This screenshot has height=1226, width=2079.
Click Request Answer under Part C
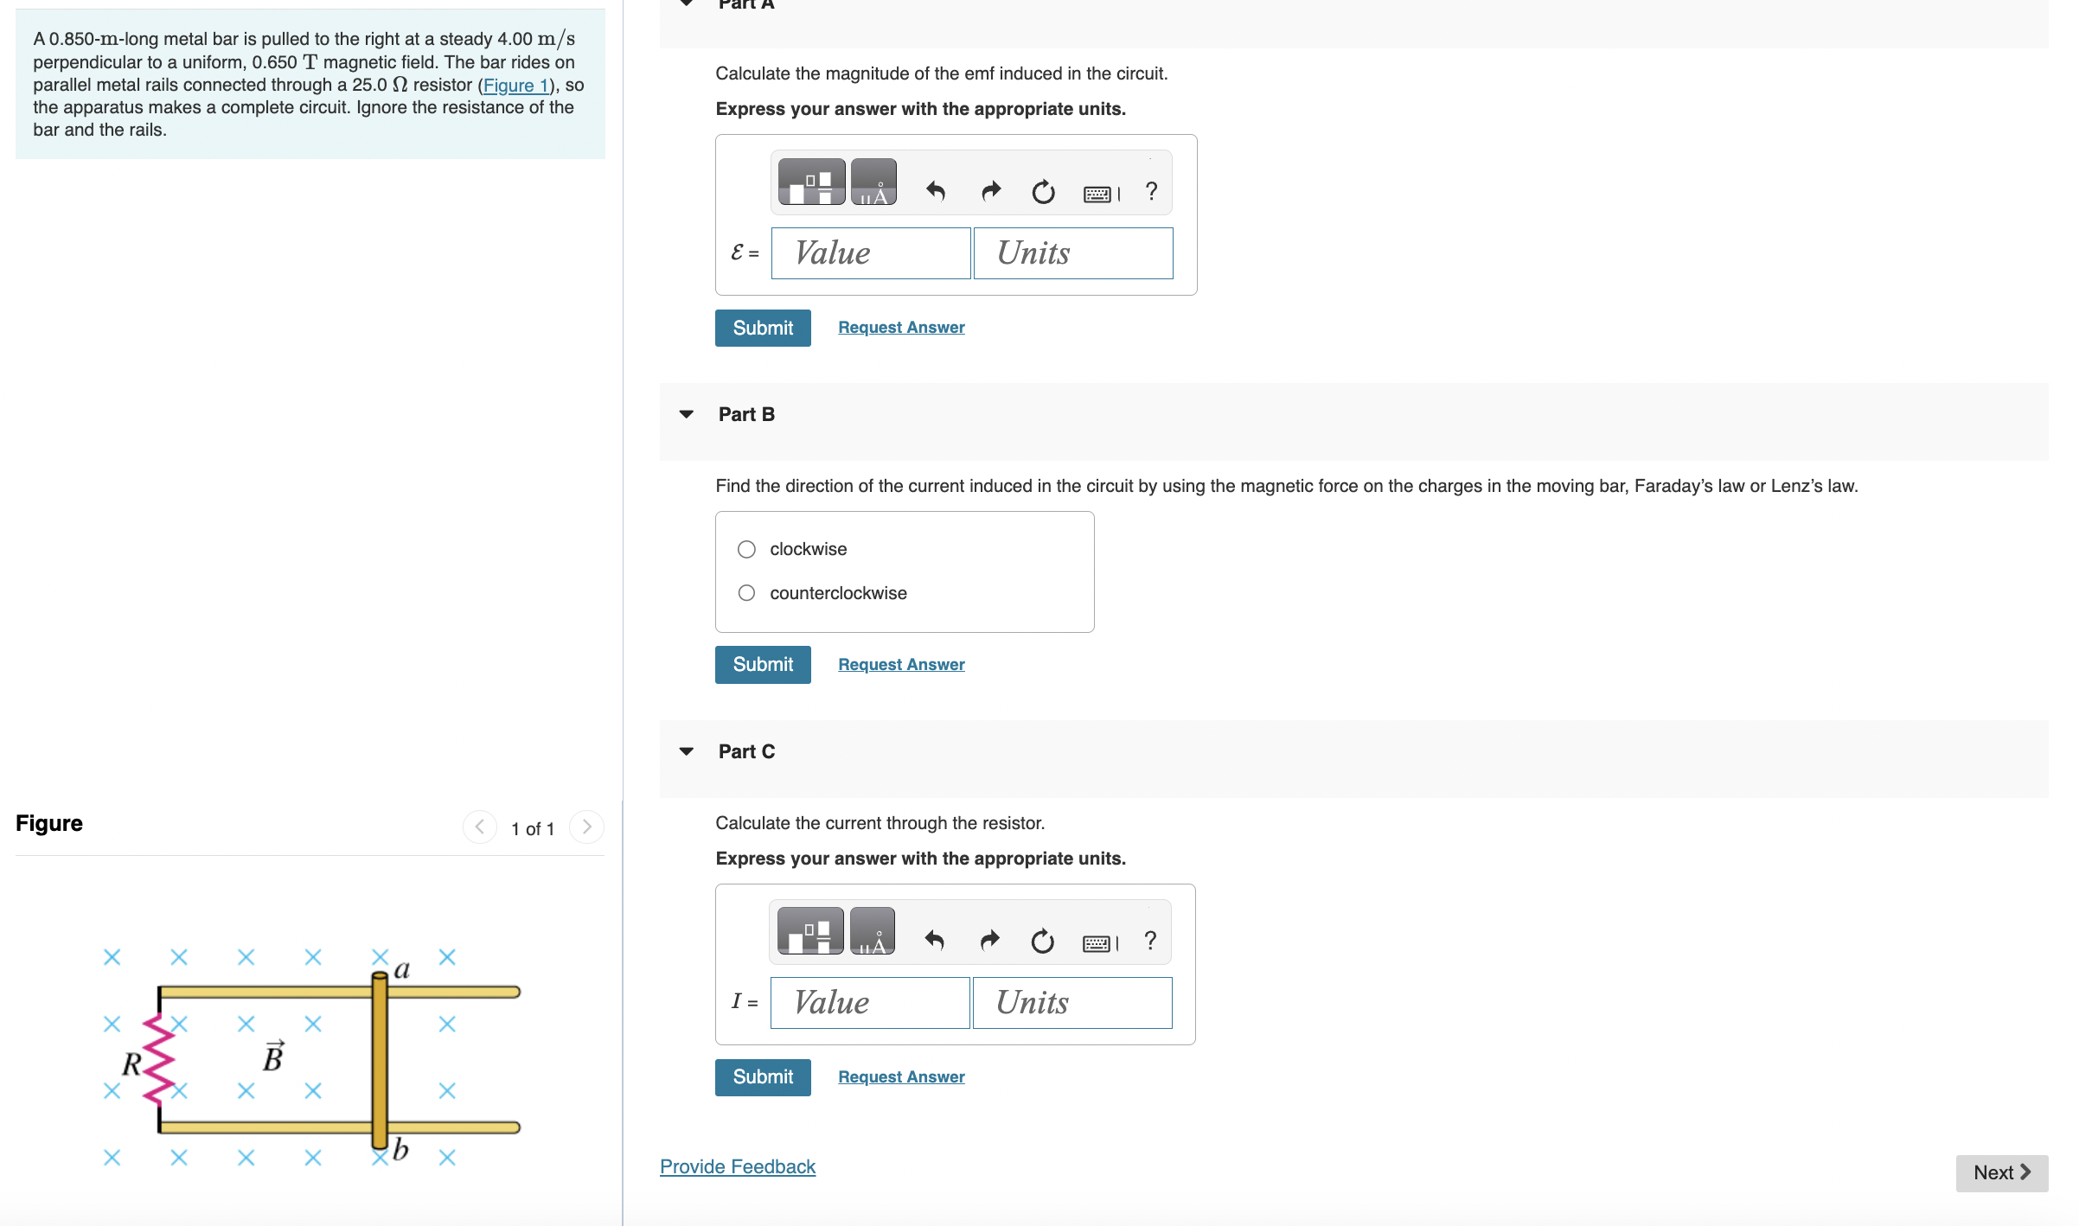pos(901,1076)
